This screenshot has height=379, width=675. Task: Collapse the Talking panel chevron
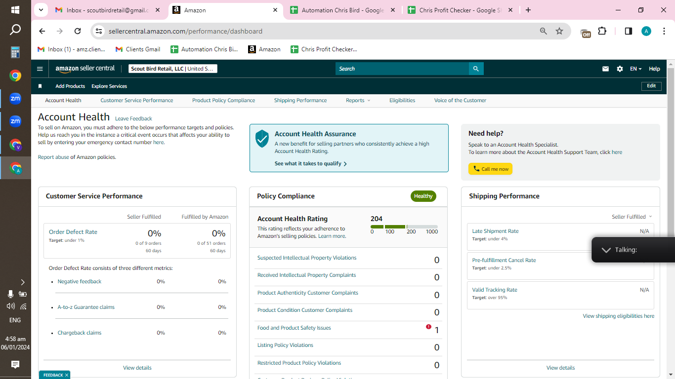pyautogui.click(x=606, y=250)
